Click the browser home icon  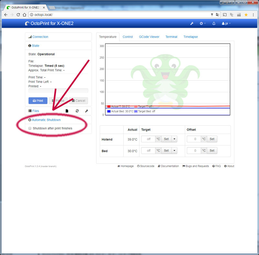click(25, 15)
